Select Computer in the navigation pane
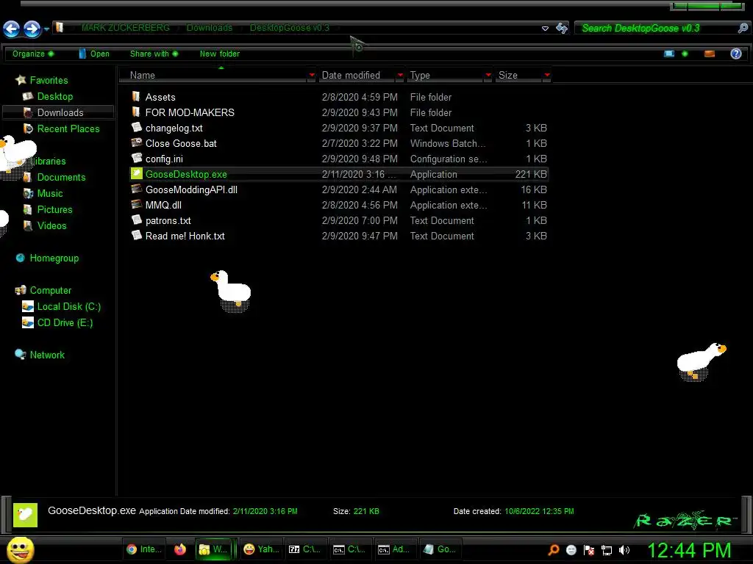The image size is (753, 564). click(x=43, y=291)
